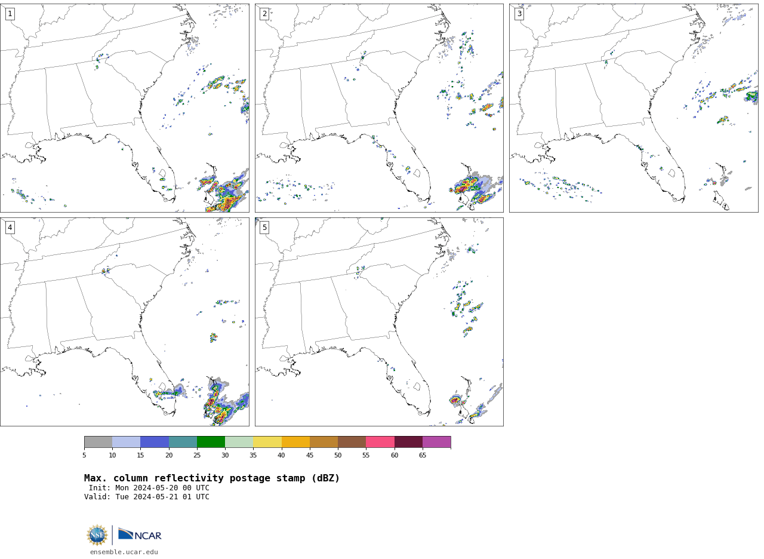Click the colorbar tick label 50
764x559 pixels.
338,456
